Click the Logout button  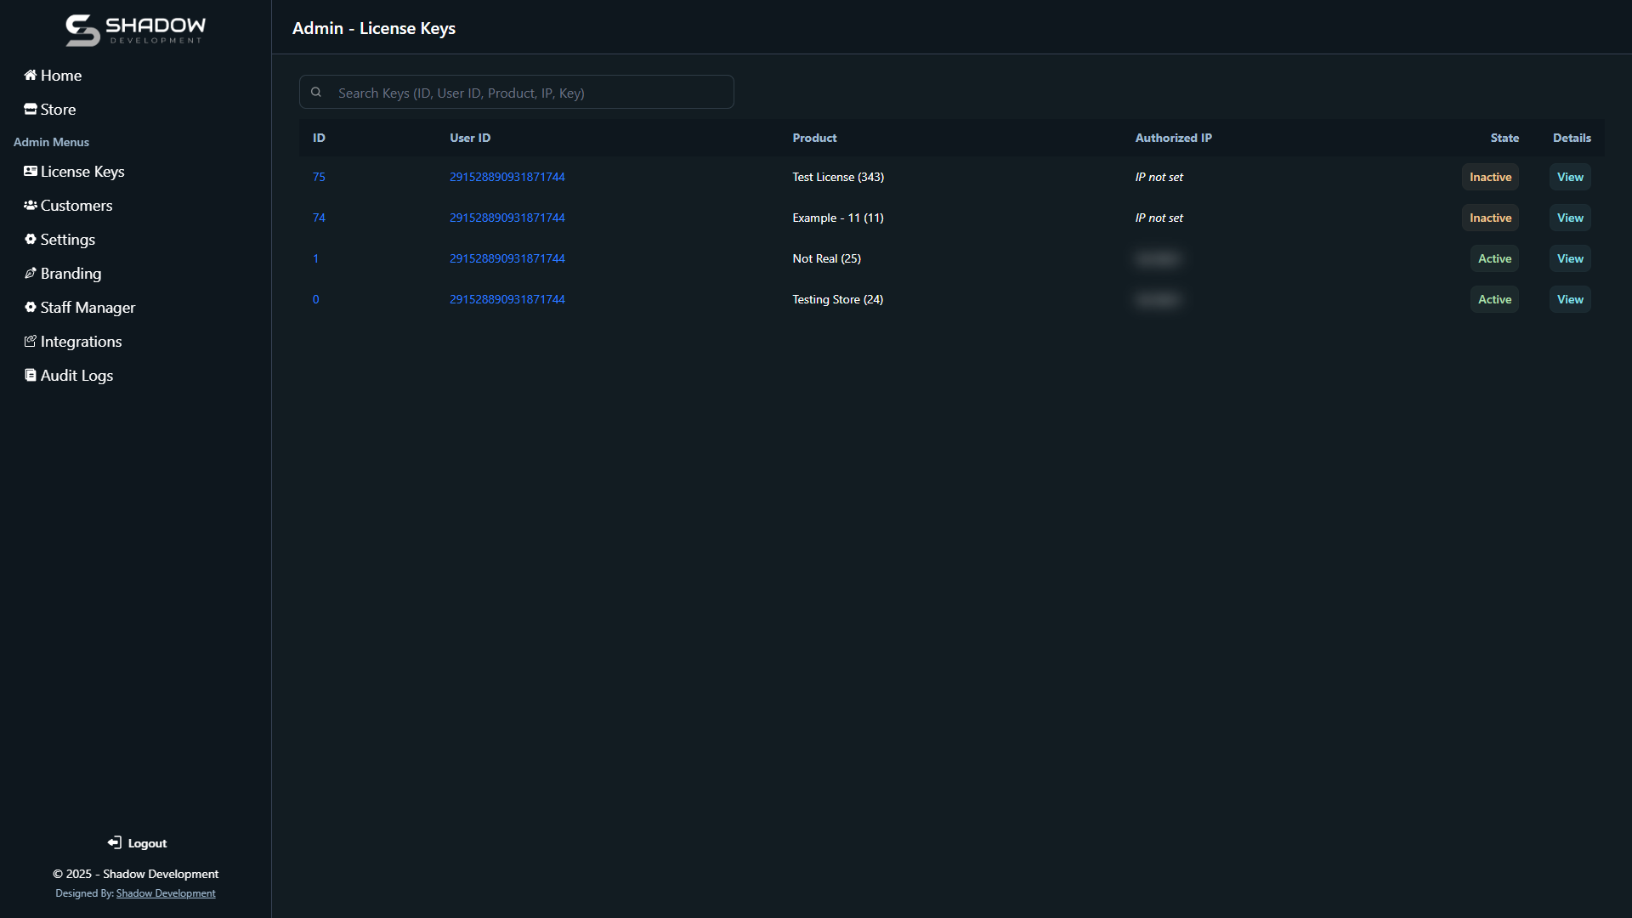click(x=137, y=843)
